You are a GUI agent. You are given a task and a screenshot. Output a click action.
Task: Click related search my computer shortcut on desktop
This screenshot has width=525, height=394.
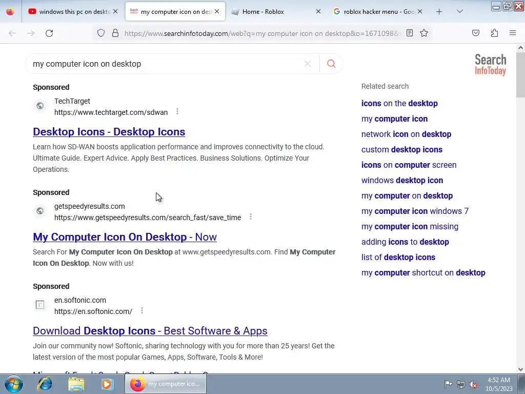(423, 273)
